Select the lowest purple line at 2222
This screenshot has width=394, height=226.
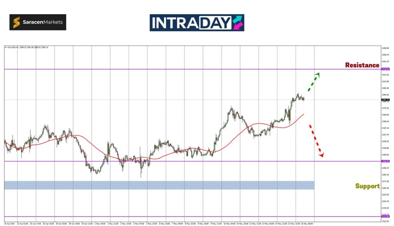pyautogui.click(x=192, y=216)
